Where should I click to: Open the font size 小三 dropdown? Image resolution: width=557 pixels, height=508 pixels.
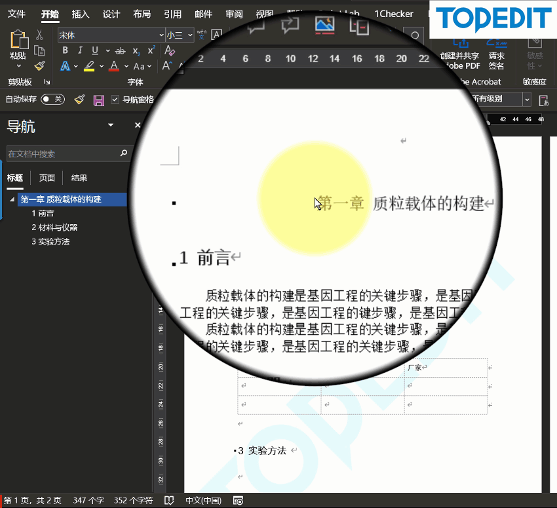tap(191, 35)
